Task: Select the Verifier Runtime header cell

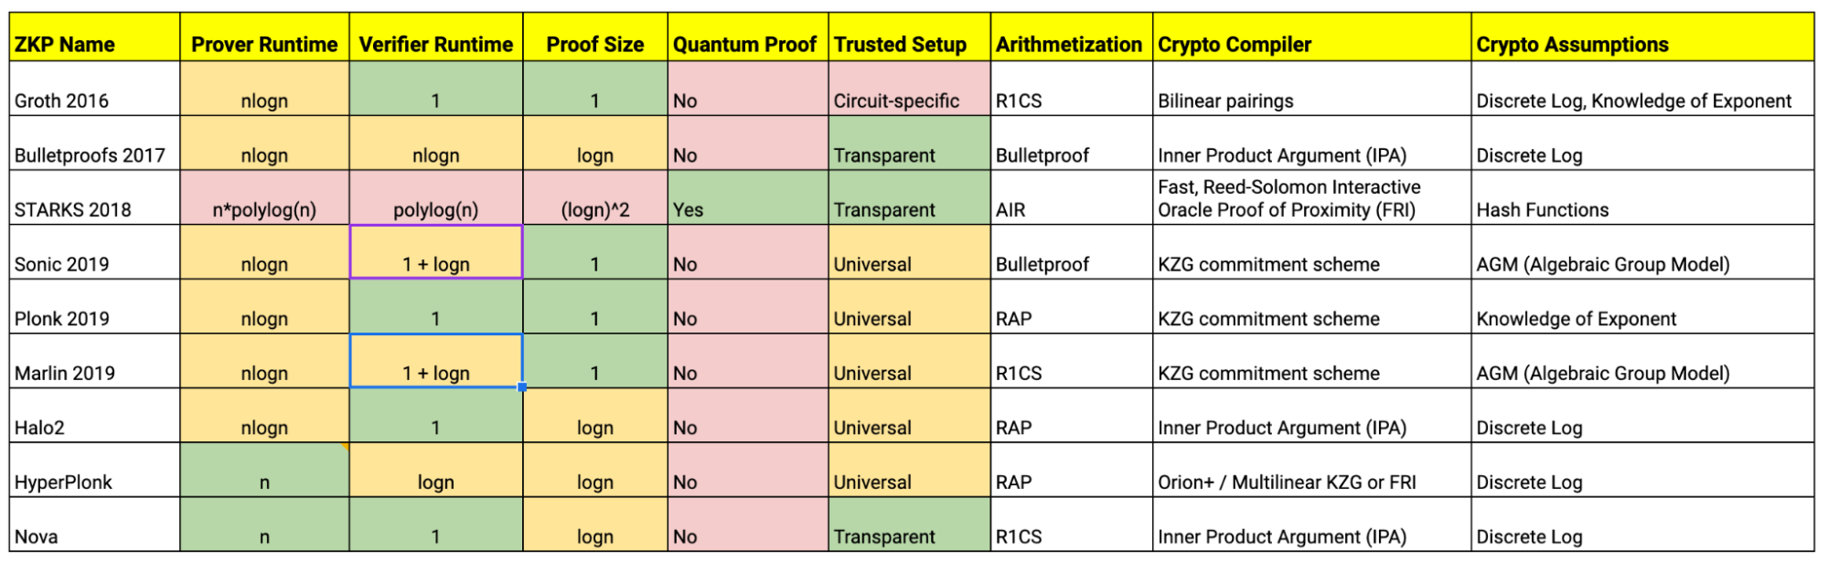Action: (436, 37)
